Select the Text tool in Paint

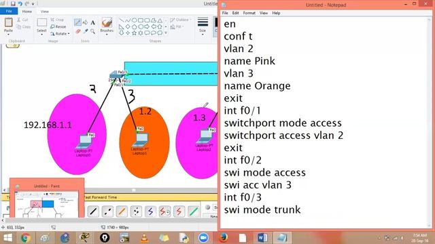coord(92,22)
